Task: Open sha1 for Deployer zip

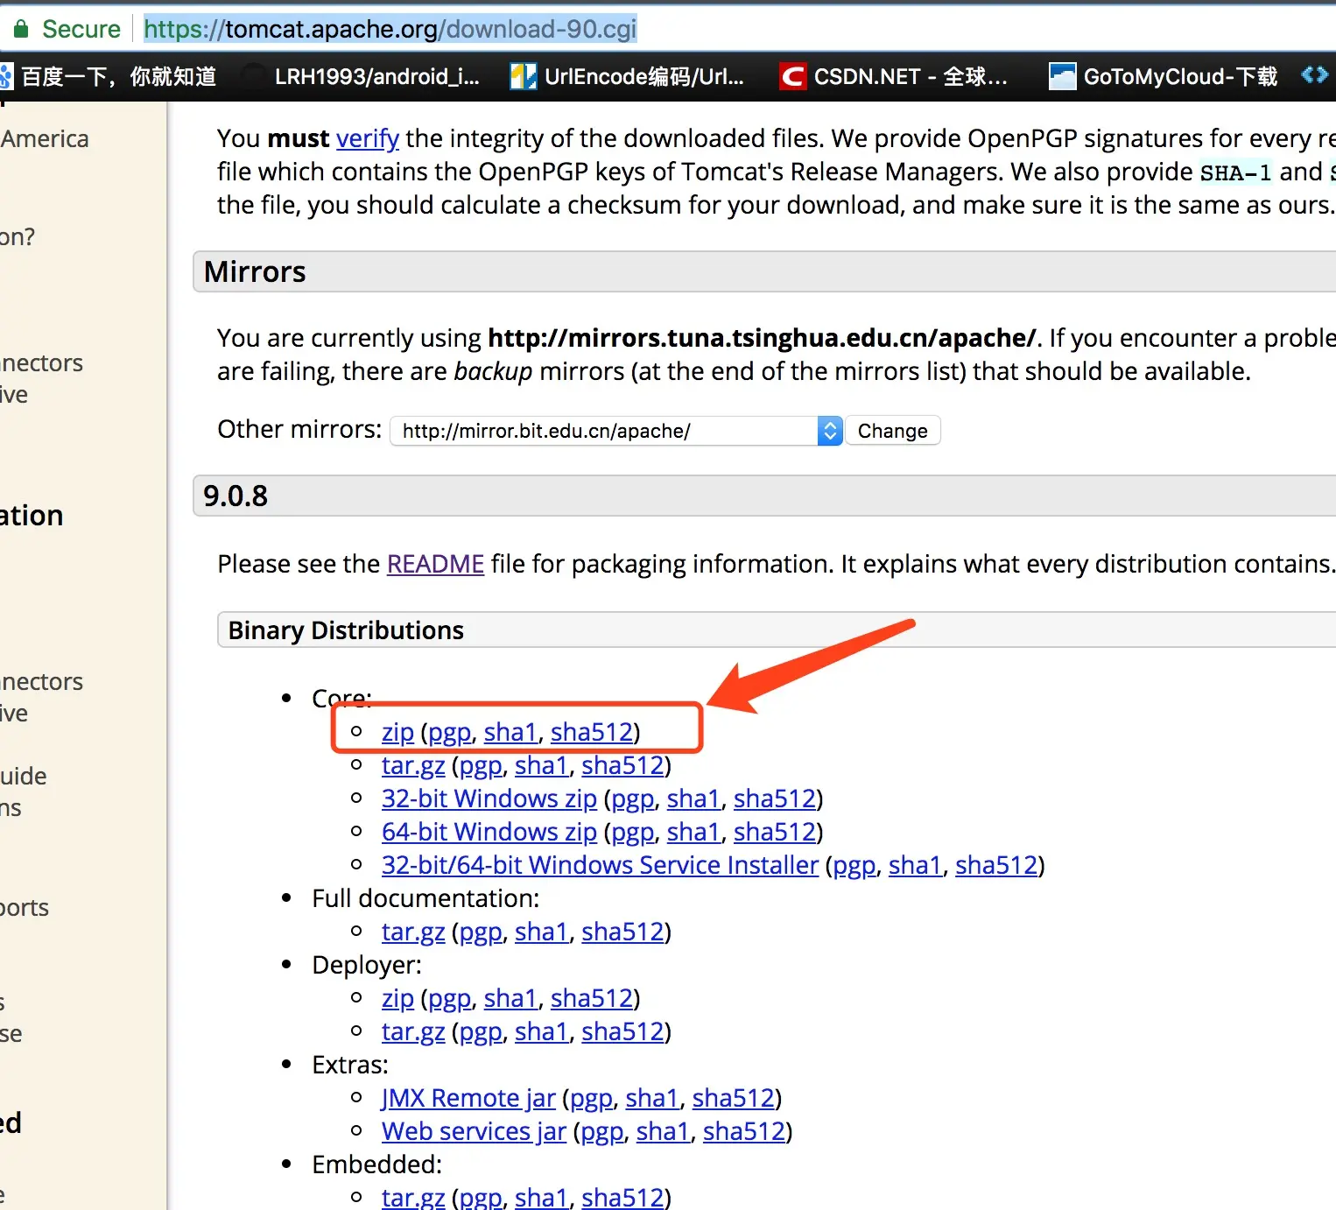Action: (510, 998)
